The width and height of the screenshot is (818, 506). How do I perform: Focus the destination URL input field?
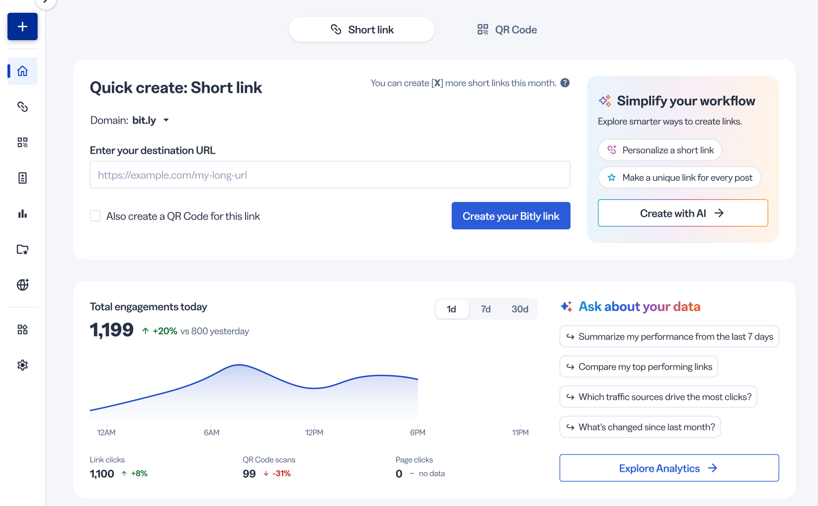[x=330, y=175]
